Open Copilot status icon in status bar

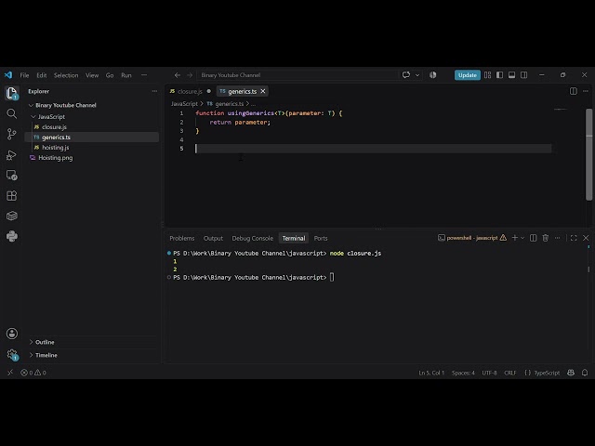tap(571, 373)
